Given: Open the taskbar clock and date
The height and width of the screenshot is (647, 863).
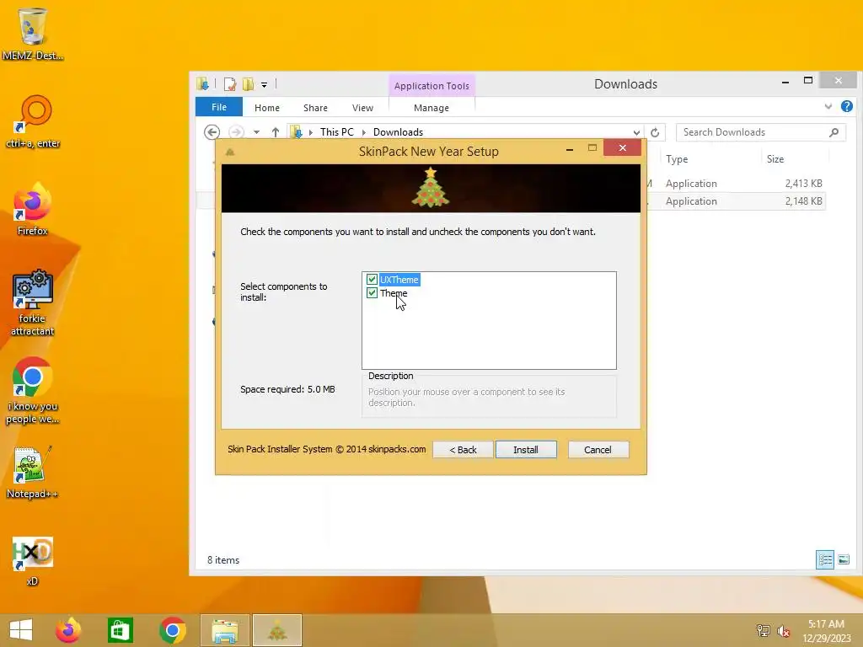Looking at the screenshot, I should click(x=826, y=631).
